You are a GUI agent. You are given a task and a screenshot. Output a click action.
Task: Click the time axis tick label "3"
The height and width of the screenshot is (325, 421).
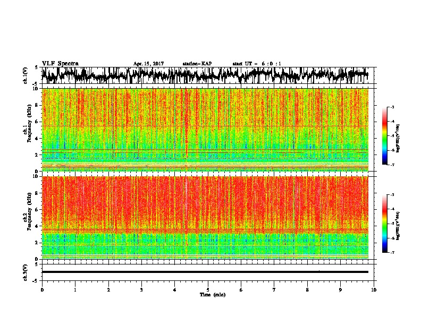click(x=141, y=290)
